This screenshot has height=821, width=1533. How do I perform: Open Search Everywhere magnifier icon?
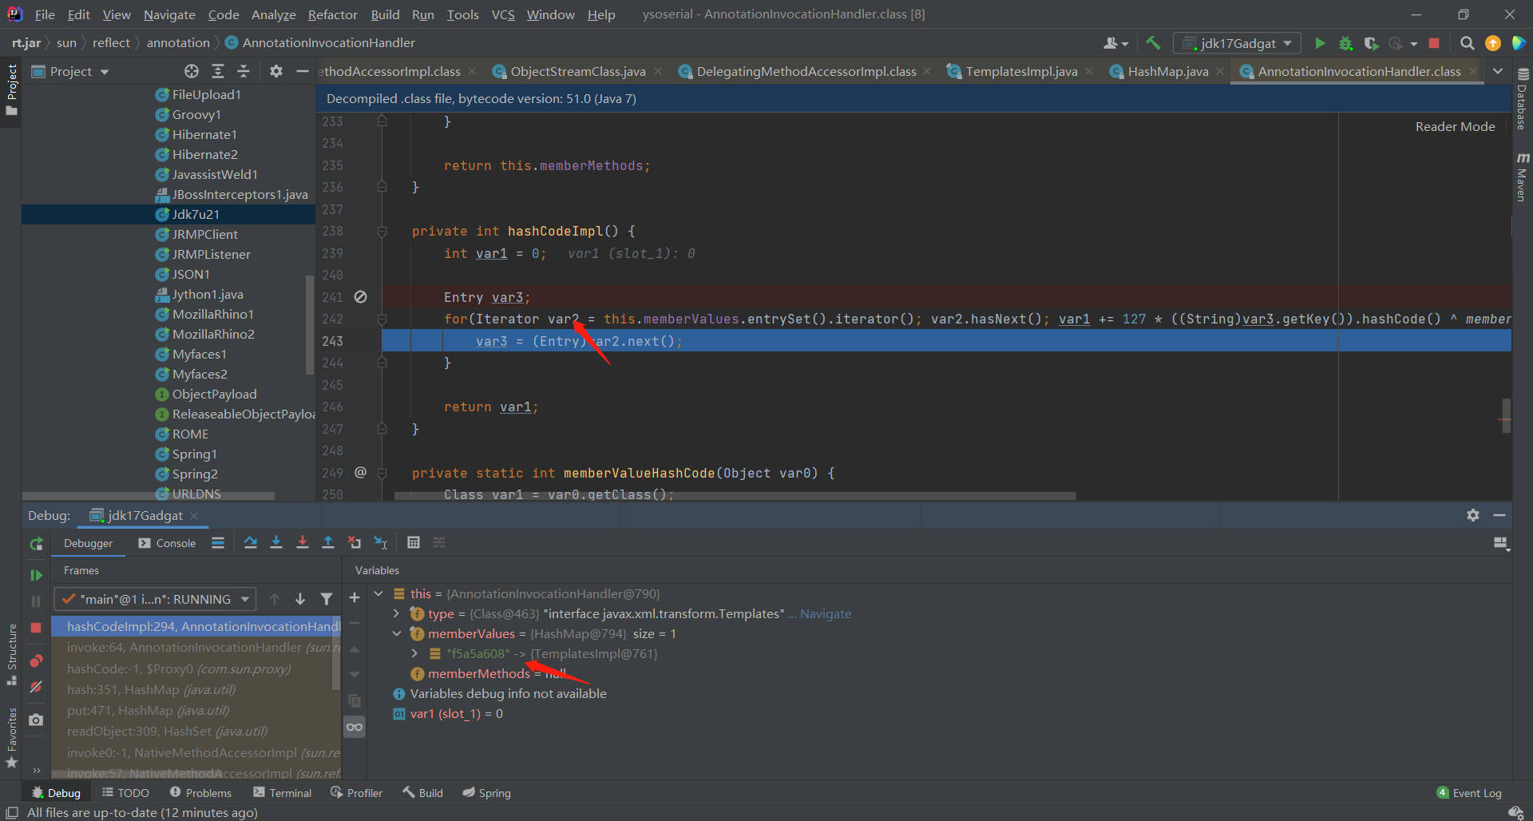(x=1467, y=43)
